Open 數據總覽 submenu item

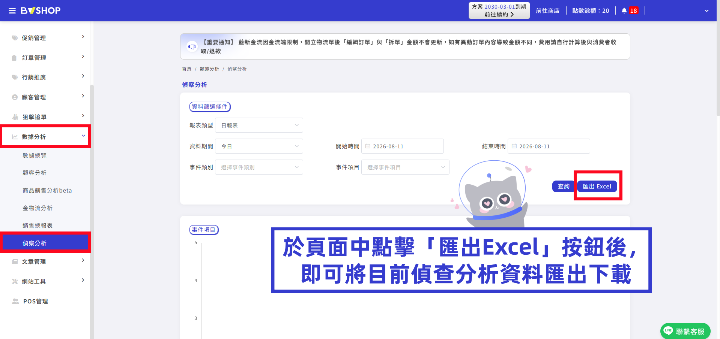pos(35,155)
